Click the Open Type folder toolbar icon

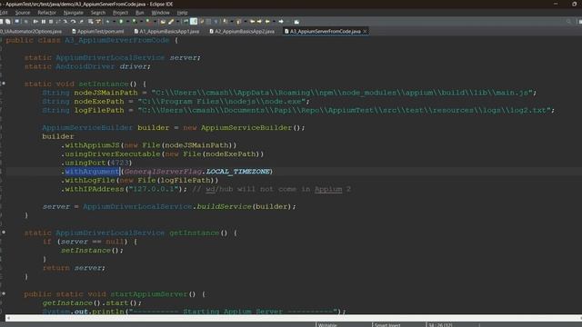(x=163, y=22)
